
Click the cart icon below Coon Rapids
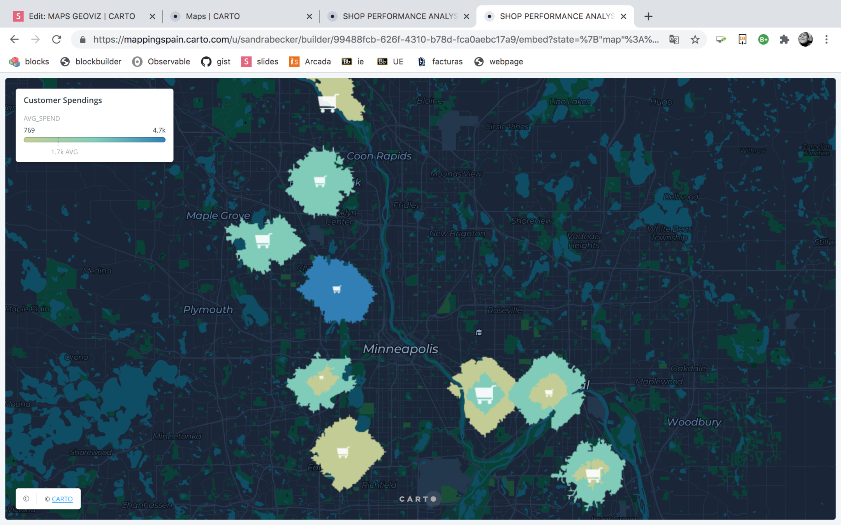pos(320,181)
